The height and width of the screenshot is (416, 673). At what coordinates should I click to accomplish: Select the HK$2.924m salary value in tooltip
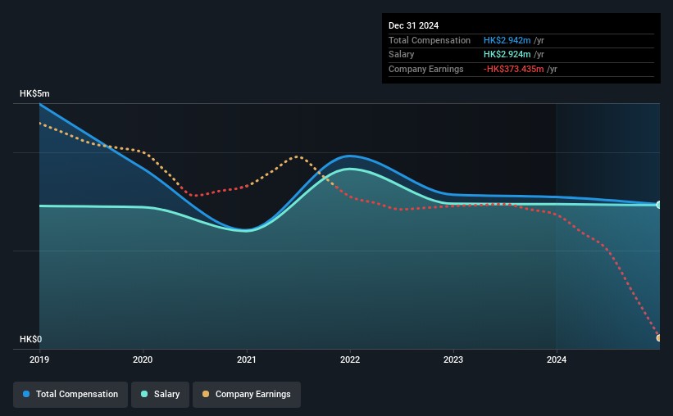point(507,55)
